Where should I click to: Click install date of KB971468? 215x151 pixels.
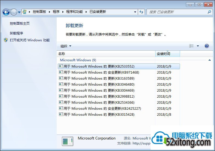[164, 72]
